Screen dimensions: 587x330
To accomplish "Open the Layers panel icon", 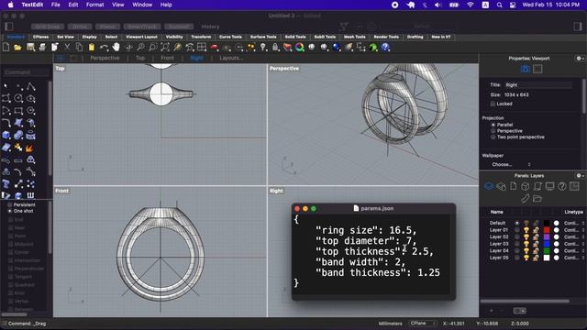I will [x=489, y=186].
